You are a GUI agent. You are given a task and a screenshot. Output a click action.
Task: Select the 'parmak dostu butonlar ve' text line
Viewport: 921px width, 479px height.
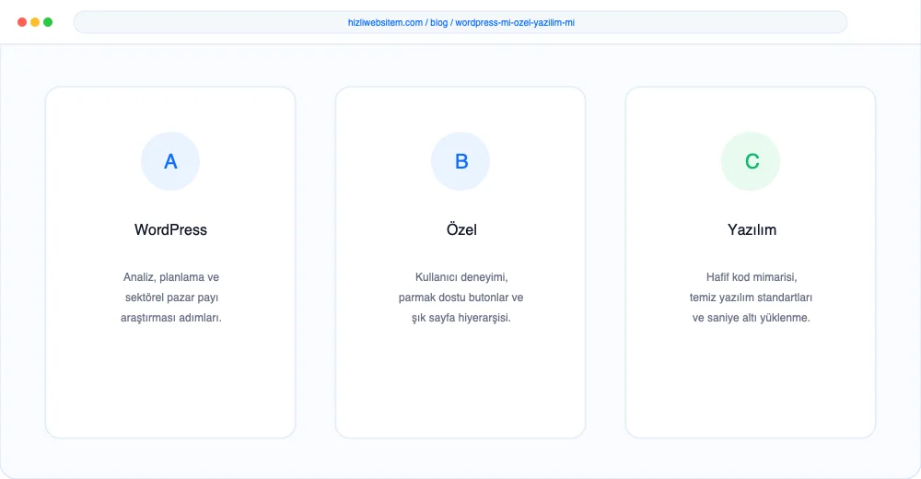click(x=460, y=298)
